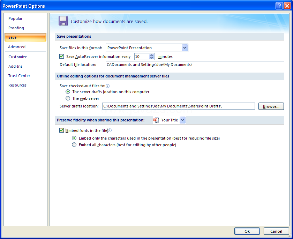
Task: Select the server drafts location radio option
Action: click(68, 91)
